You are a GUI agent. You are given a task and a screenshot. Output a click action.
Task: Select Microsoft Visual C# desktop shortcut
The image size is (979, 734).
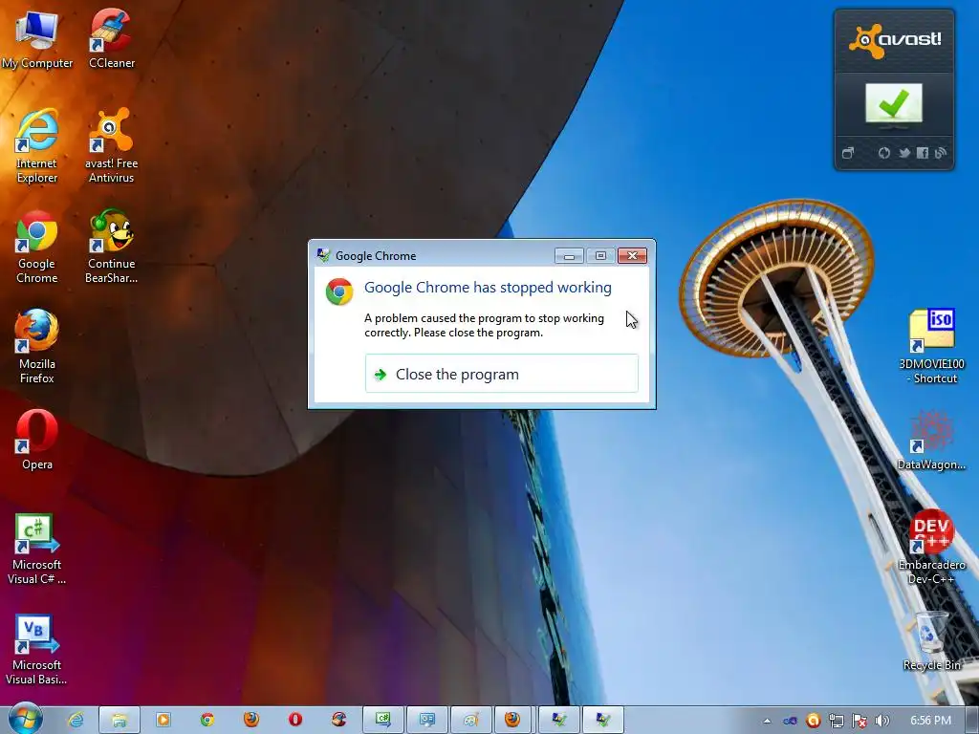point(37,550)
